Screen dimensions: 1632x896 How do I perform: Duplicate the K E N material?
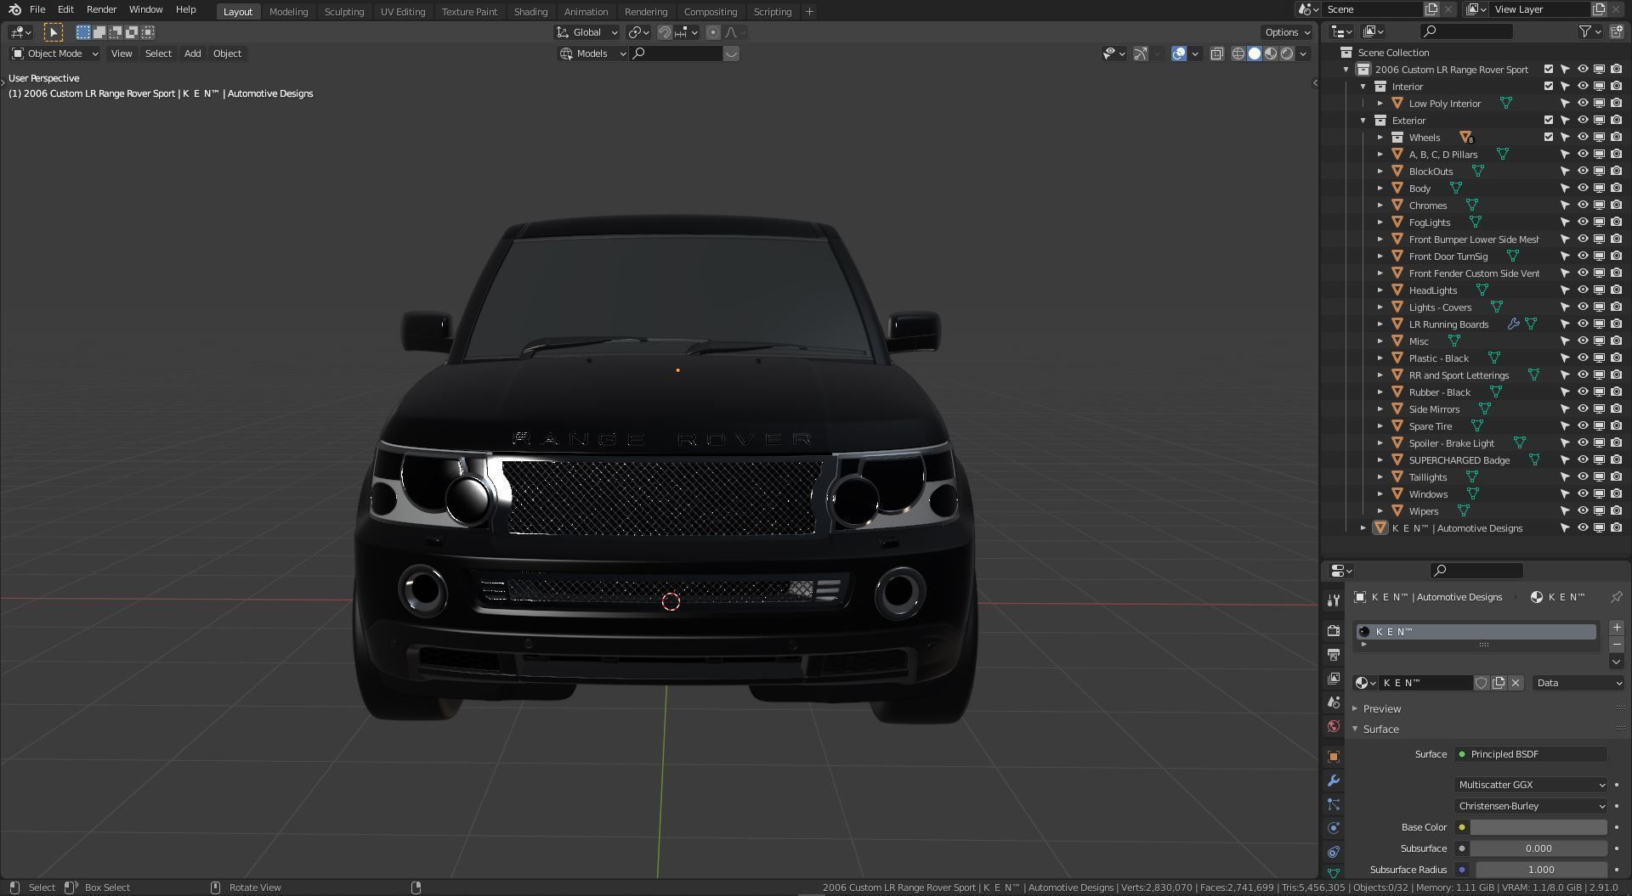click(1499, 683)
